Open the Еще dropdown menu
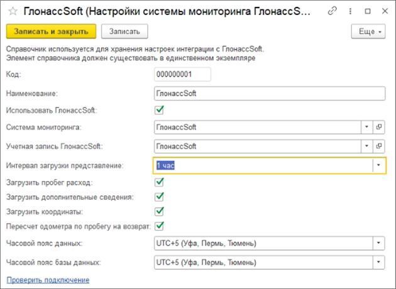The image size is (396, 289). [368, 31]
